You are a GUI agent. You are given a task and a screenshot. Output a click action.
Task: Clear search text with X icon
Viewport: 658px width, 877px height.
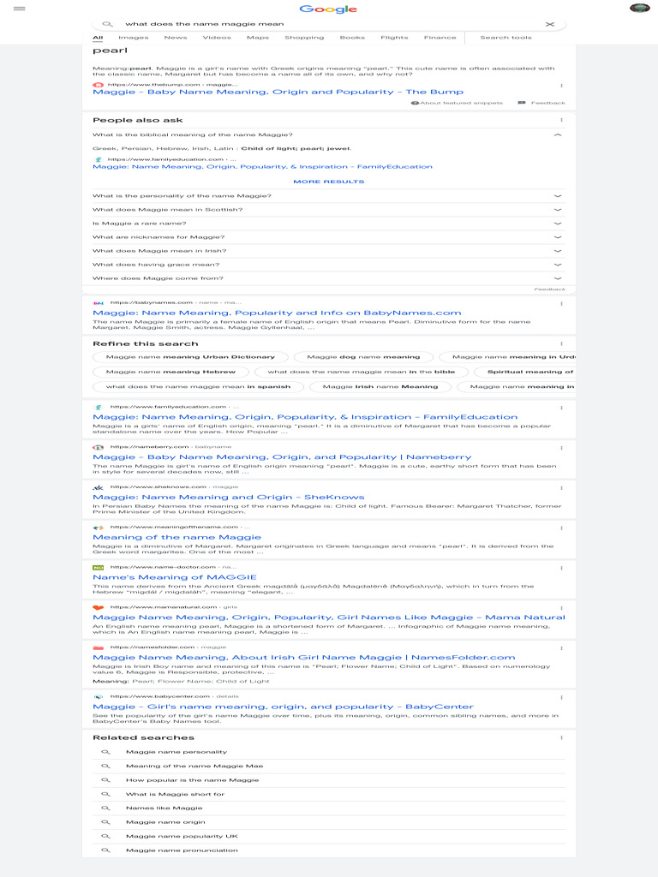(x=550, y=24)
